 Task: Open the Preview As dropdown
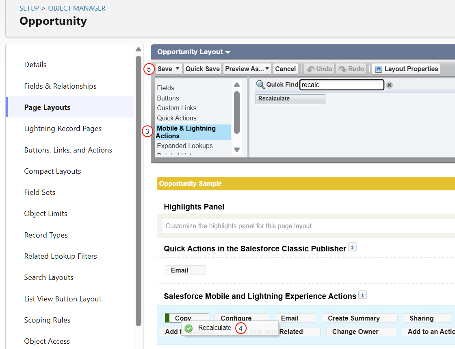pyautogui.click(x=247, y=69)
